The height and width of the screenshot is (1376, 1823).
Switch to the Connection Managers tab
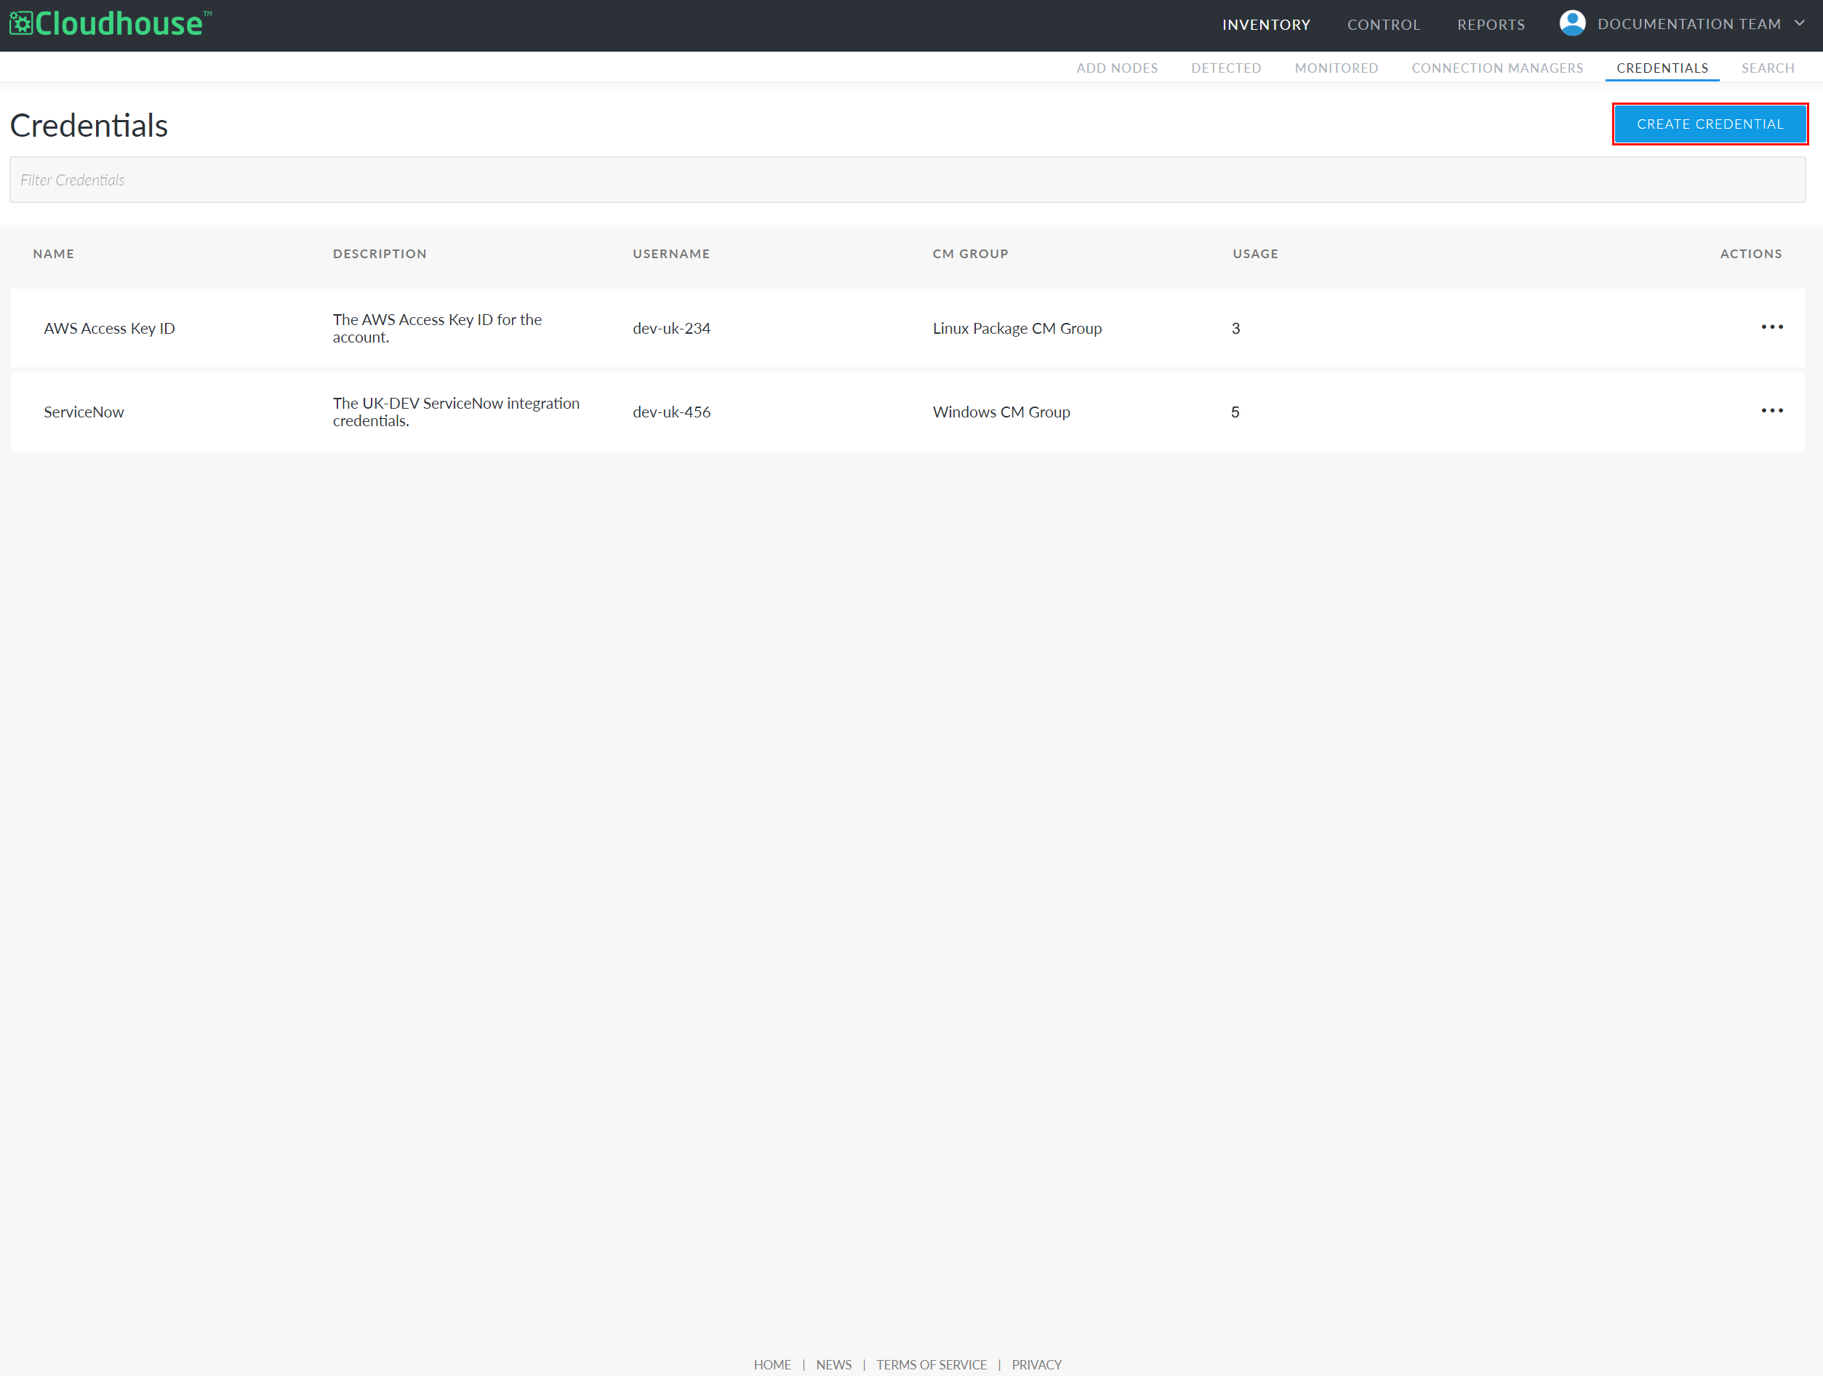pos(1497,68)
